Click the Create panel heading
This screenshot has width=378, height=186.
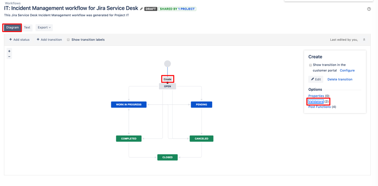(x=315, y=57)
